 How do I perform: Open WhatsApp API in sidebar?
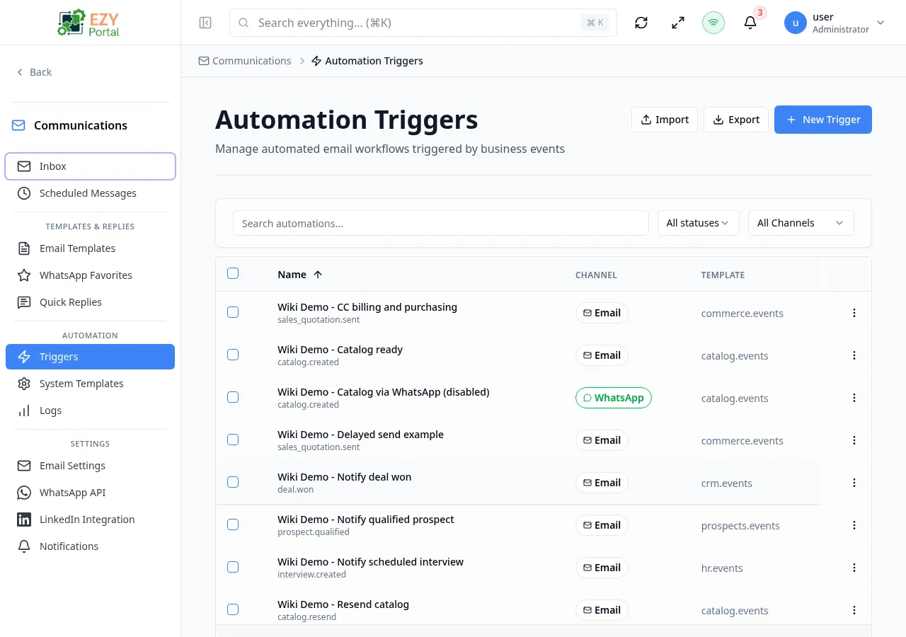(x=90, y=493)
